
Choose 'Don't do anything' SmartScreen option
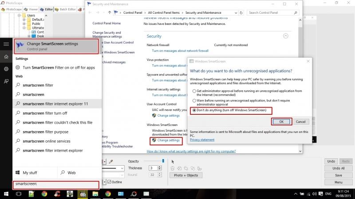(x=194, y=110)
